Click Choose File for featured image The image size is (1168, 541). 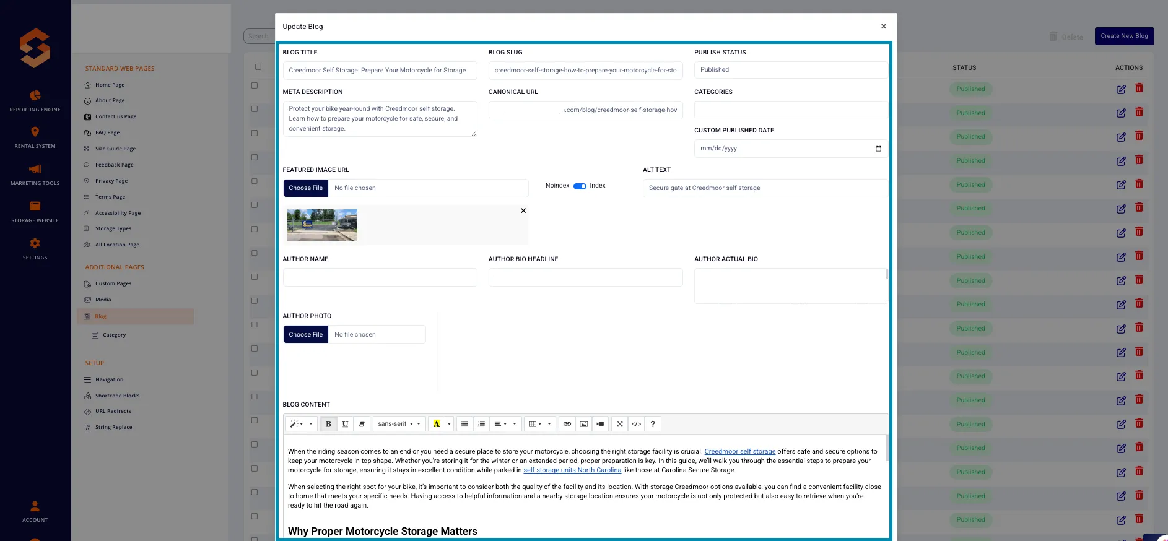point(306,188)
